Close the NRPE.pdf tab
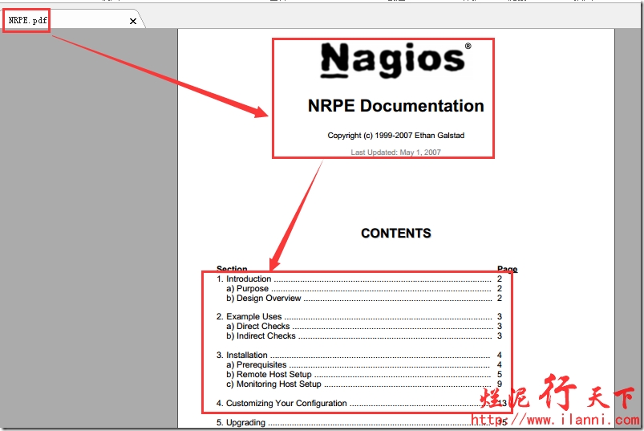 click(x=133, y=21)
